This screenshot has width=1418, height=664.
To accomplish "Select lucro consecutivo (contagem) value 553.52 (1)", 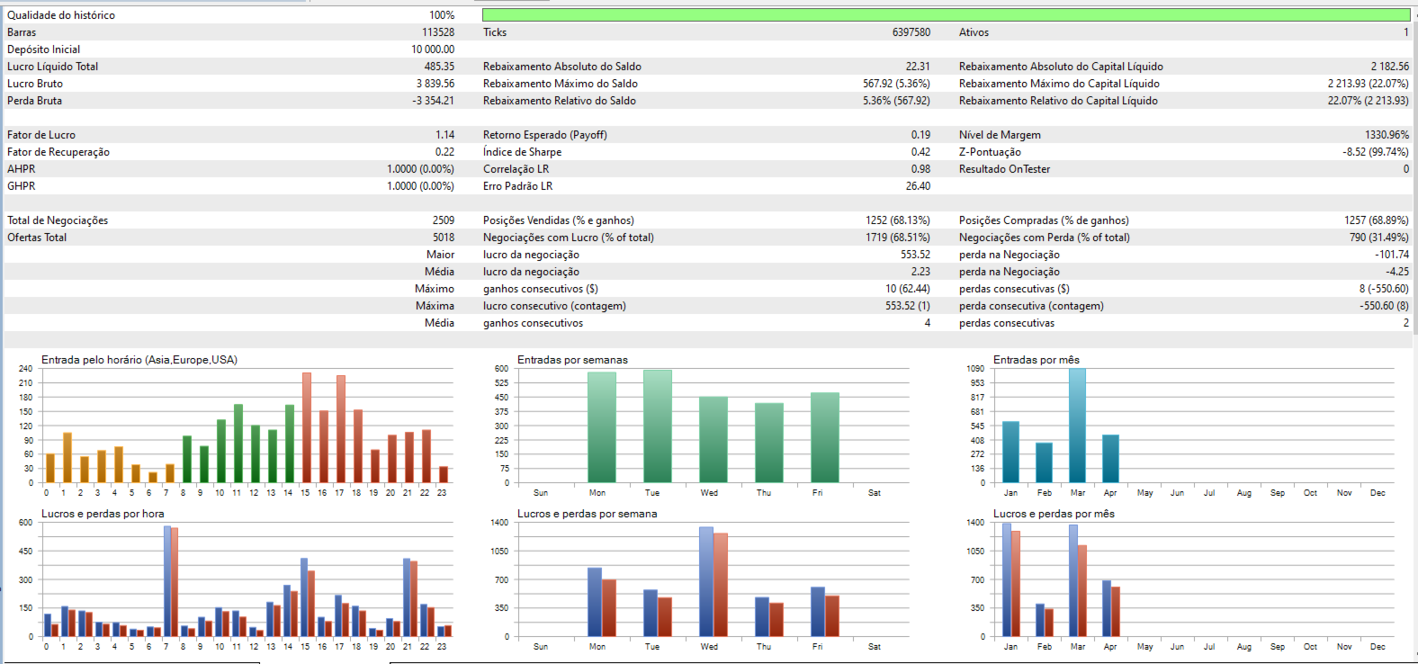I will click(x=908, y=306).
